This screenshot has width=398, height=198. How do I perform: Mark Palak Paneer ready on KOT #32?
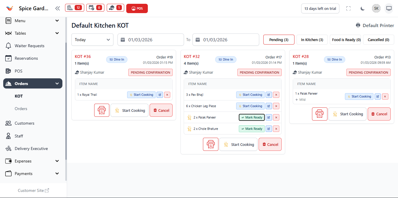(251, 117)
